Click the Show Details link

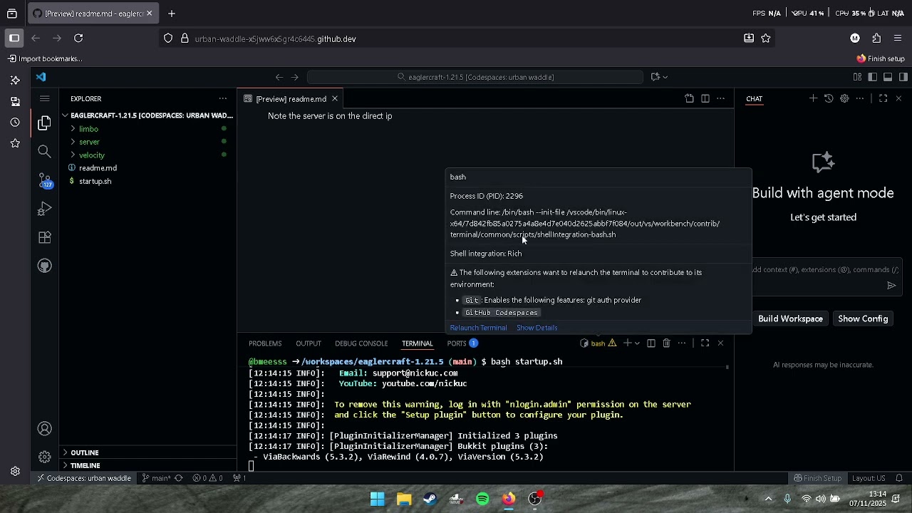537,328
